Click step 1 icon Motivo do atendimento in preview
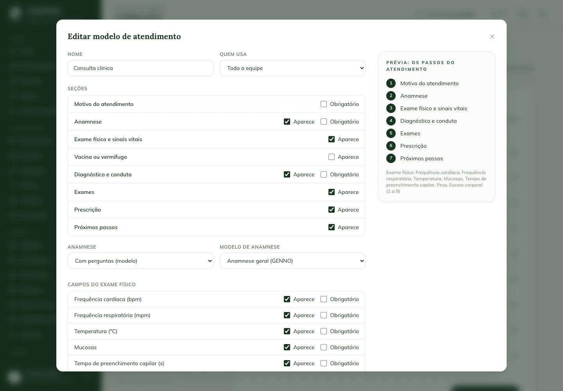Viewport: 563px width, 391px height. coord(391,83)
